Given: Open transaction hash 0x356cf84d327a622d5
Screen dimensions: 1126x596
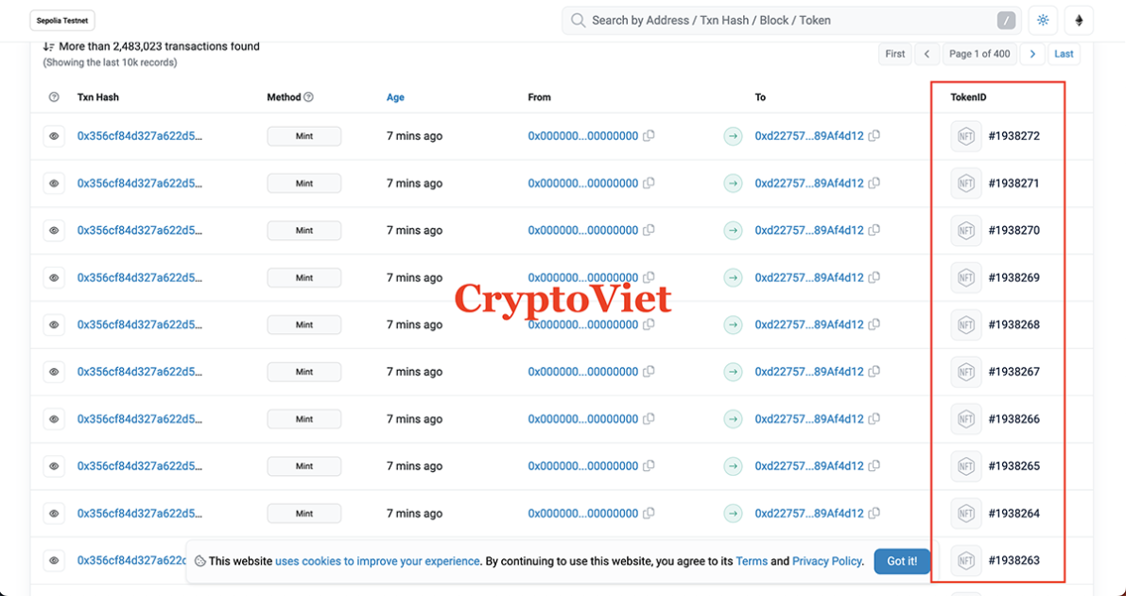Looking at the screenshot, I should coord(142,135).
